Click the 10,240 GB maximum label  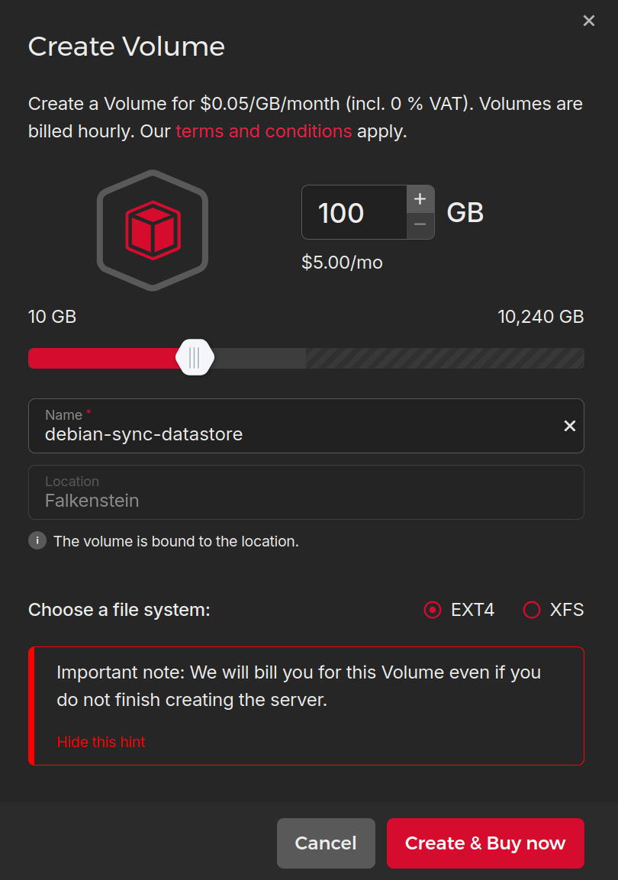pos(540,317)
